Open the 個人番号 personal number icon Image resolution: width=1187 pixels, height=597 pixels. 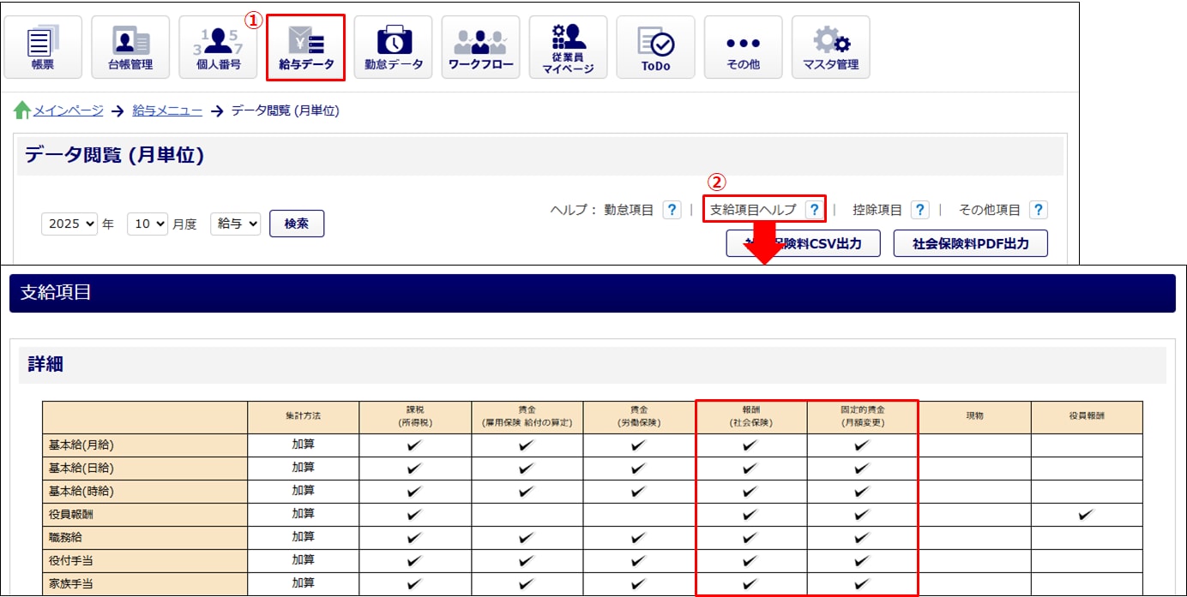click(x=218, y=48)
